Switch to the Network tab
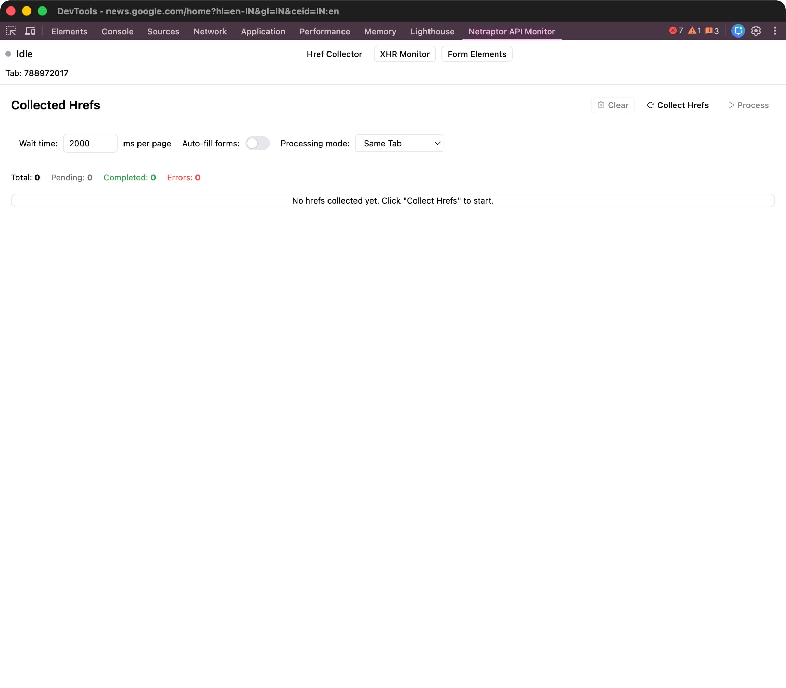The height and width of the screenshot is (688, 786). [210, 31]
